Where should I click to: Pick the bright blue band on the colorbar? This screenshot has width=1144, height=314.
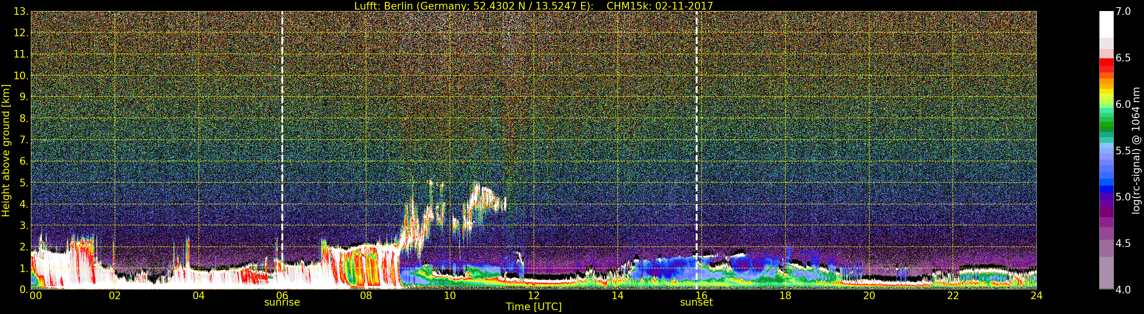click(x=1106, y=181)
